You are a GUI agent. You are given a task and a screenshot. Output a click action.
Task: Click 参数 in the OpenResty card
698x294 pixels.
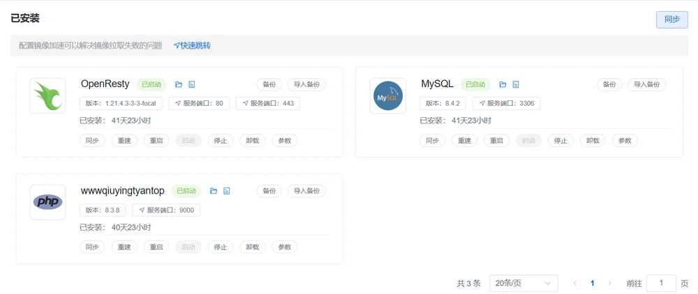285,141
